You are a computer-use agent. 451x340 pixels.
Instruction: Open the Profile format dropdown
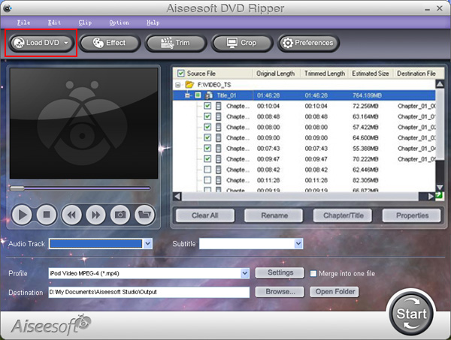point(245,273)
